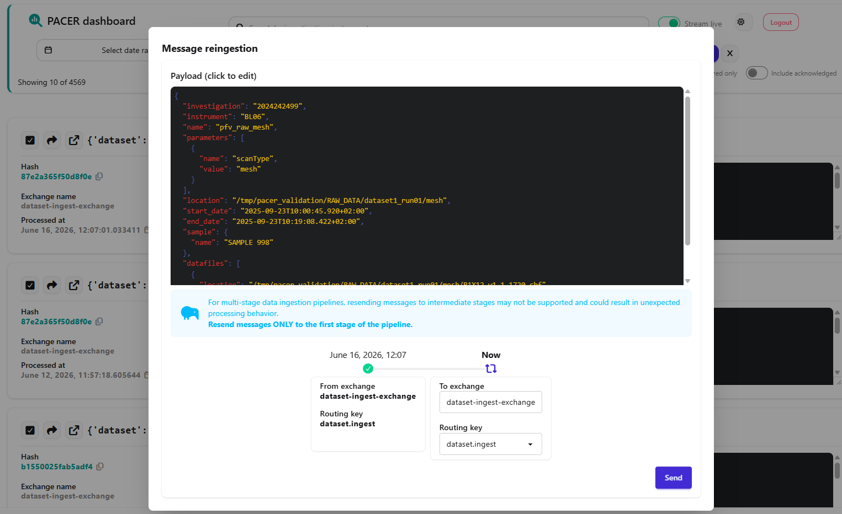This screenshot has height=514, width=842.
Task: Resend message processed June 12, 11:57
Action: point(52,285)
